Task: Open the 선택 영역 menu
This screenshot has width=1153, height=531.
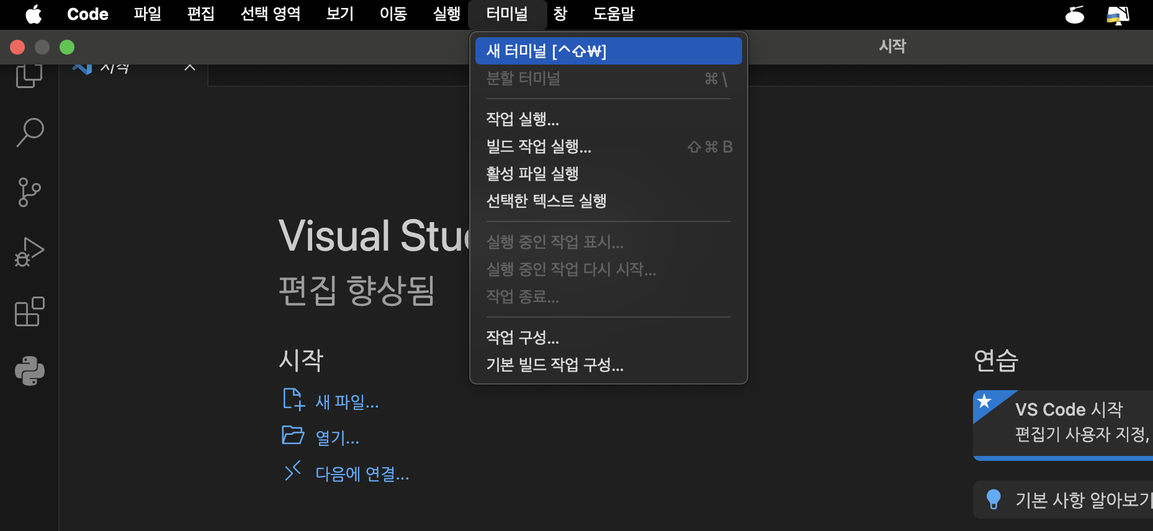Action: [271, 14]
